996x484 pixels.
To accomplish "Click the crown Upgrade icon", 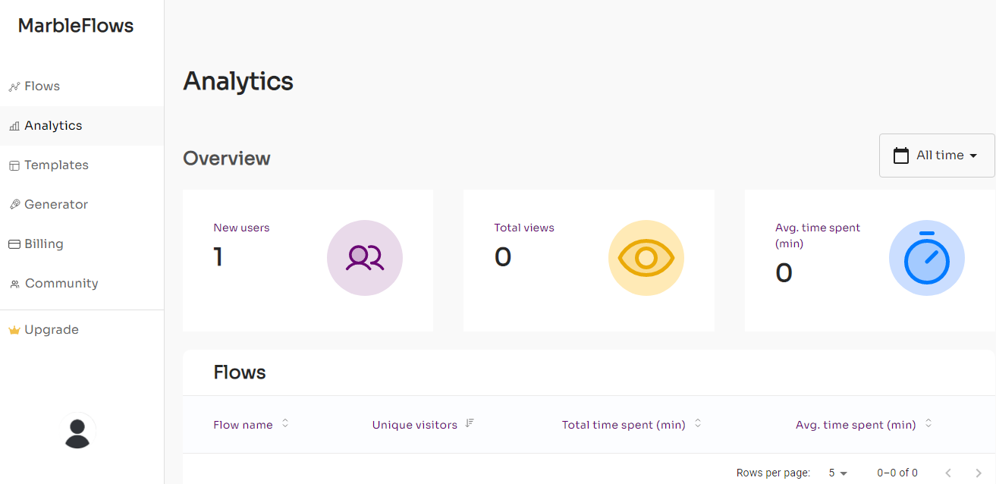I will point(14,330).
